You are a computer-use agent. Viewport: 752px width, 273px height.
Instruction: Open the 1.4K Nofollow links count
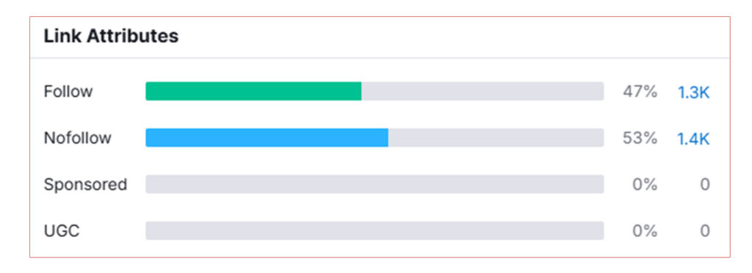(693, 139)
